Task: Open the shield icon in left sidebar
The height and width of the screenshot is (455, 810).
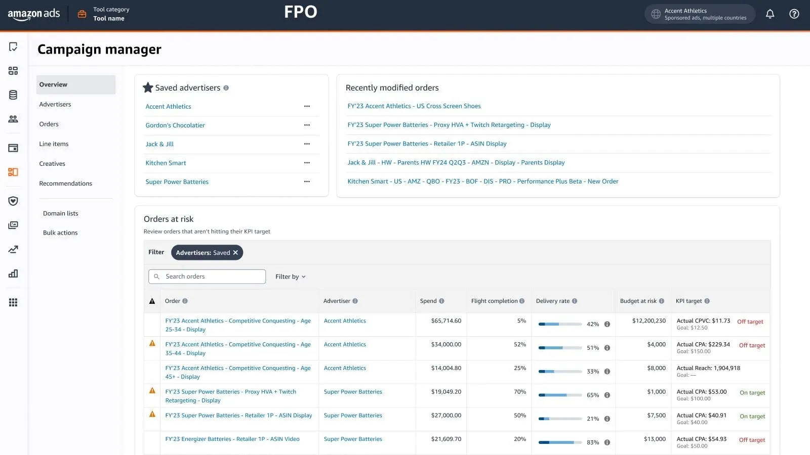Action: tap(13, 201)
